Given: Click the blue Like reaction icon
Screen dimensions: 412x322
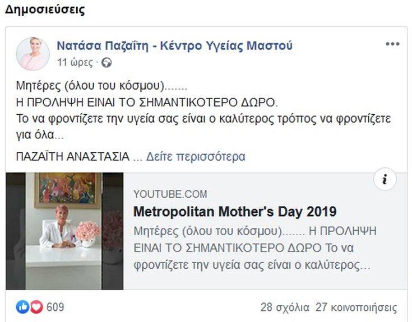Looking at the screenshot, I should (x=23, y=307).
